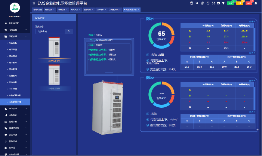This screenshot has height=156, width=262.
Task: Select the first device cabinet thumbnail
Action: 54,49
